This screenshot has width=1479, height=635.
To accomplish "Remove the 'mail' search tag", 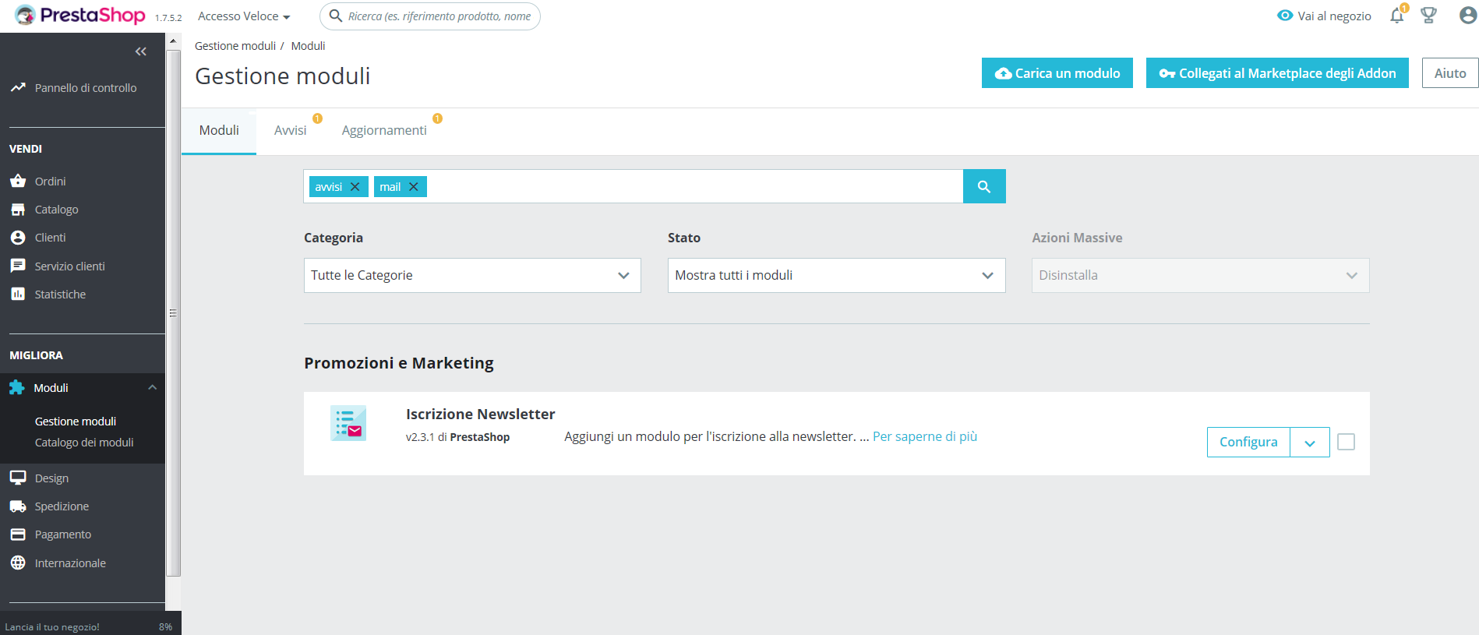I will click(x=414, y=187).
